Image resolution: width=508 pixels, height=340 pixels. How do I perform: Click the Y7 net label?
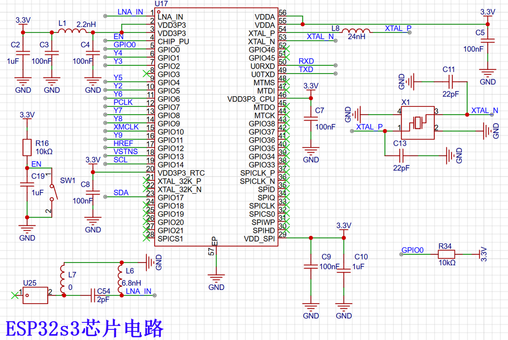pyautogui.click(x=118, y=110)
